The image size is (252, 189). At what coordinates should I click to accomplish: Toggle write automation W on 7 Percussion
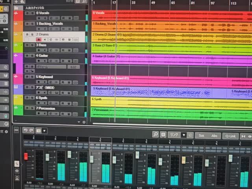click(69, 114)
